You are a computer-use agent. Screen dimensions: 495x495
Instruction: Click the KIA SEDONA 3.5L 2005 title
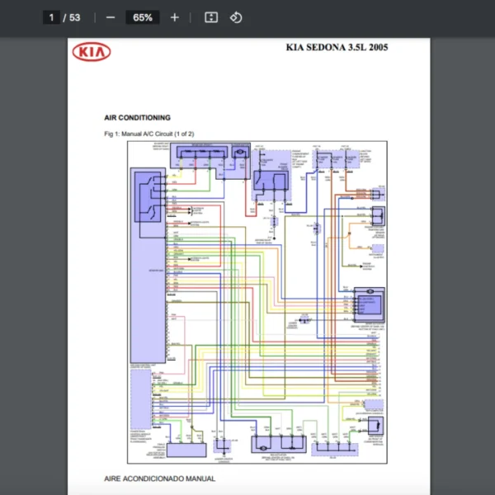(337, 47)
